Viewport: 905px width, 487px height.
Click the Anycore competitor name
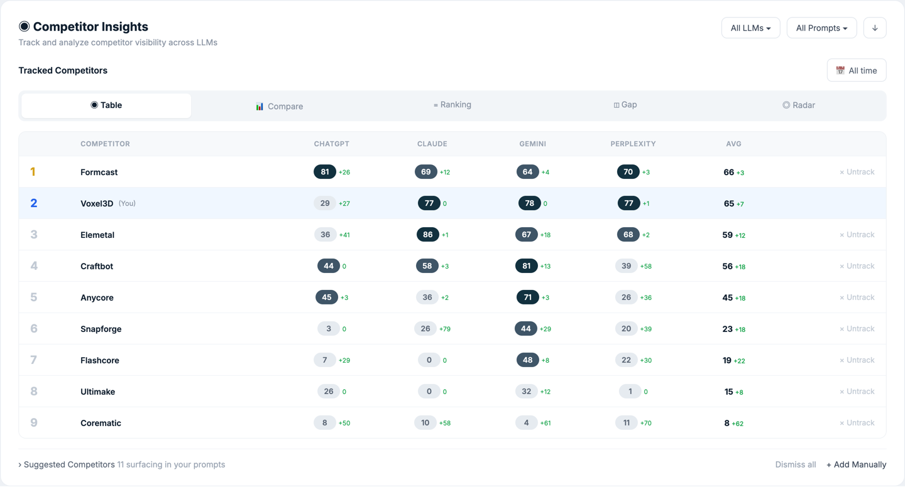pyautogui.click(x=97, y=297)
